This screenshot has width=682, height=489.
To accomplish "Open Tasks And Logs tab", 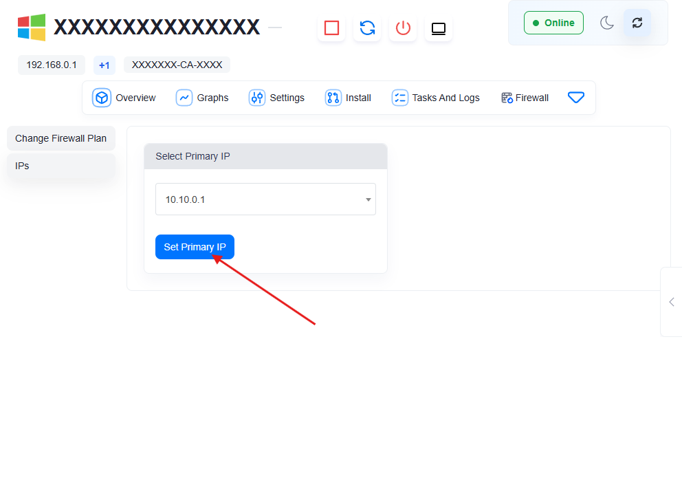I will [x=436, y=98].
